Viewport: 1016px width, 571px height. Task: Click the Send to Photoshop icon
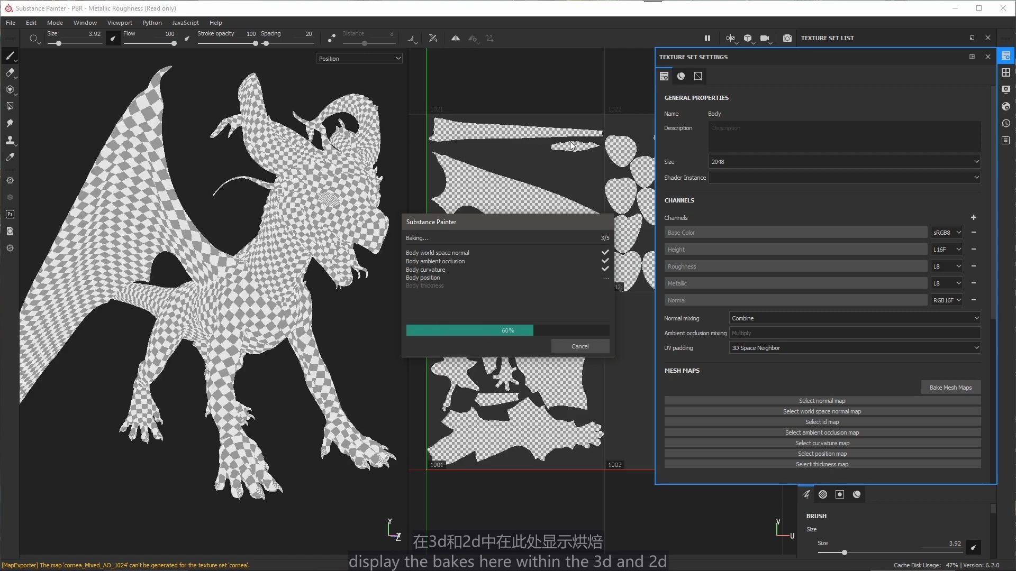click(10, 214)
